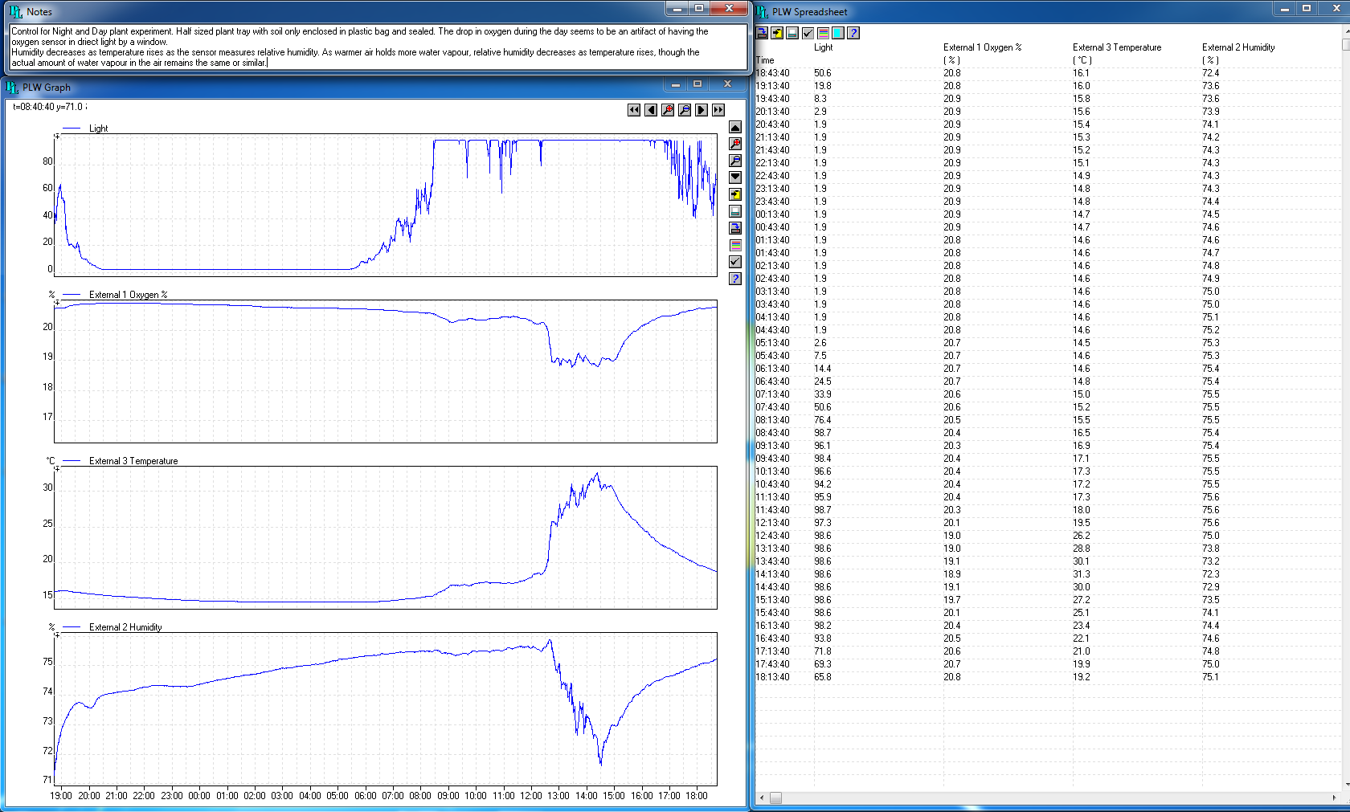Click the checkmark icon in the graph side toolbar

[x=735, y=262]
